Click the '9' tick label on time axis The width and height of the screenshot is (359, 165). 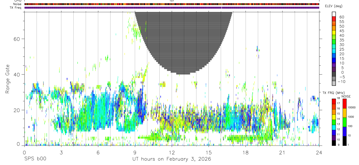[x=135, y=153]
